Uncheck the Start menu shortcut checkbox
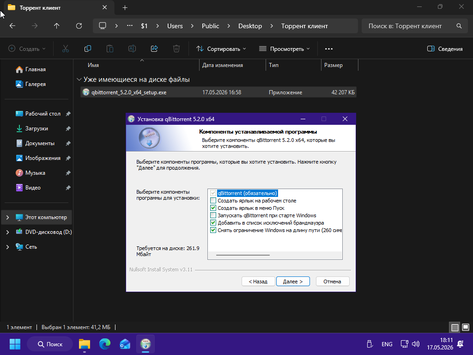The height and width of the screenshot is (355, 473). coord(213,208)
